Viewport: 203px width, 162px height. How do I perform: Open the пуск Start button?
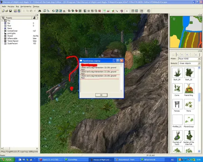7,160
